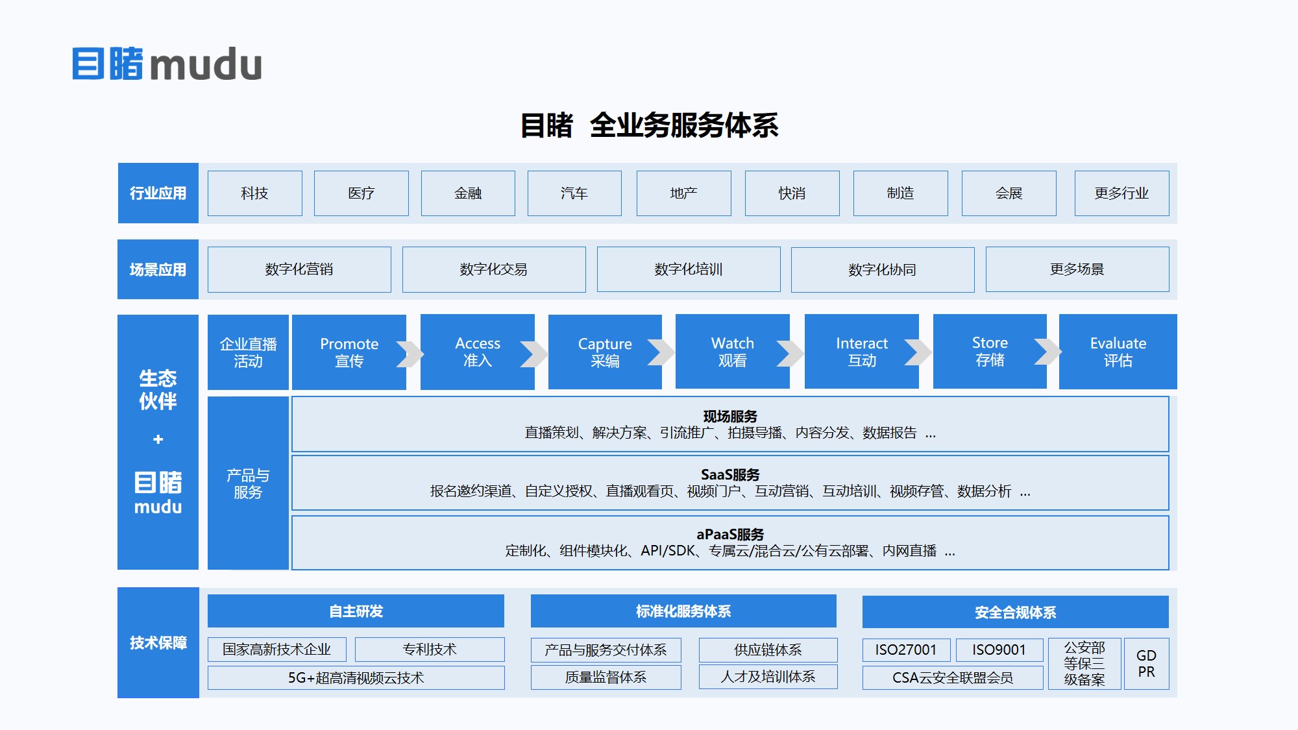Image resolution: width=1298 pixels, height=730 pixels.
Task: Click the 标准化服务体系 header
Action: 683,611
